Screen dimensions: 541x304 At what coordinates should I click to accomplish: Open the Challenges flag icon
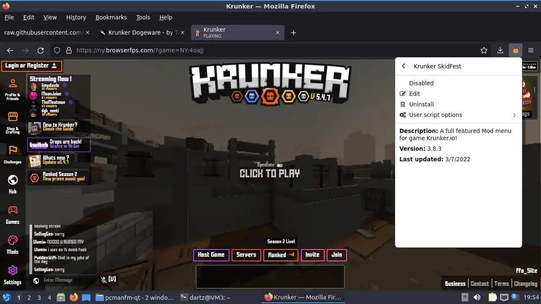coord(13,150)
